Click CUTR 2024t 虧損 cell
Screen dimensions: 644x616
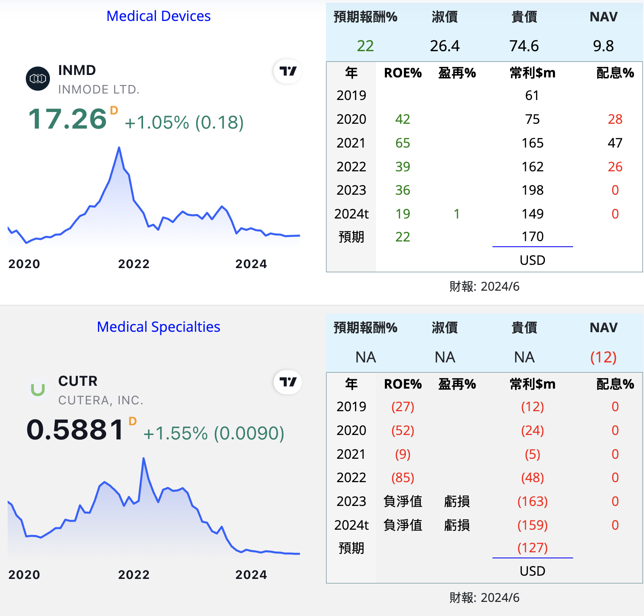(457, 525)
